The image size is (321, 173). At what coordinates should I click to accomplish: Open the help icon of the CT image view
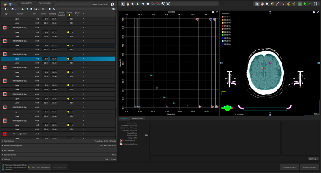pyautogui.click(x=314, y=12)
